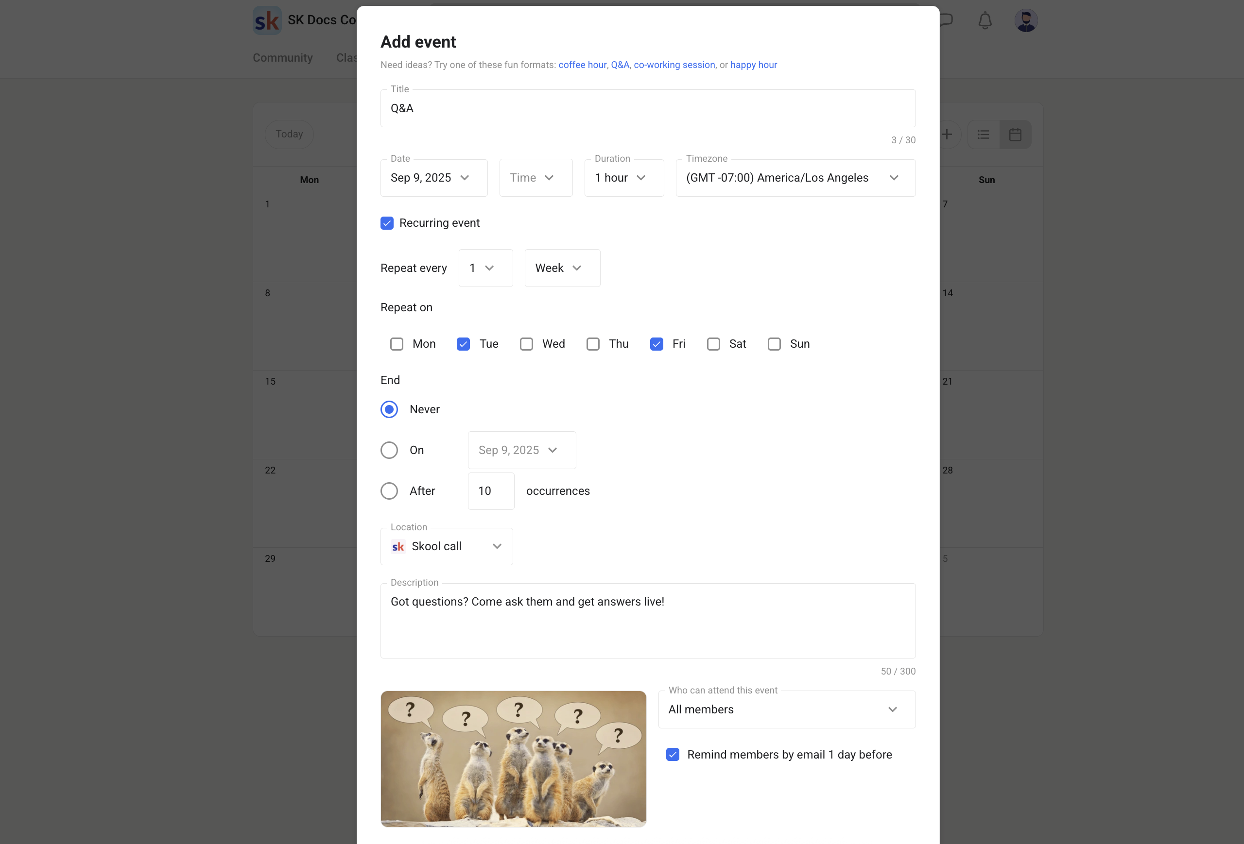This screenshot has width=1244, height=844.
Task: Open the Duration dropdown 1 hour
Action: [624, 178]
